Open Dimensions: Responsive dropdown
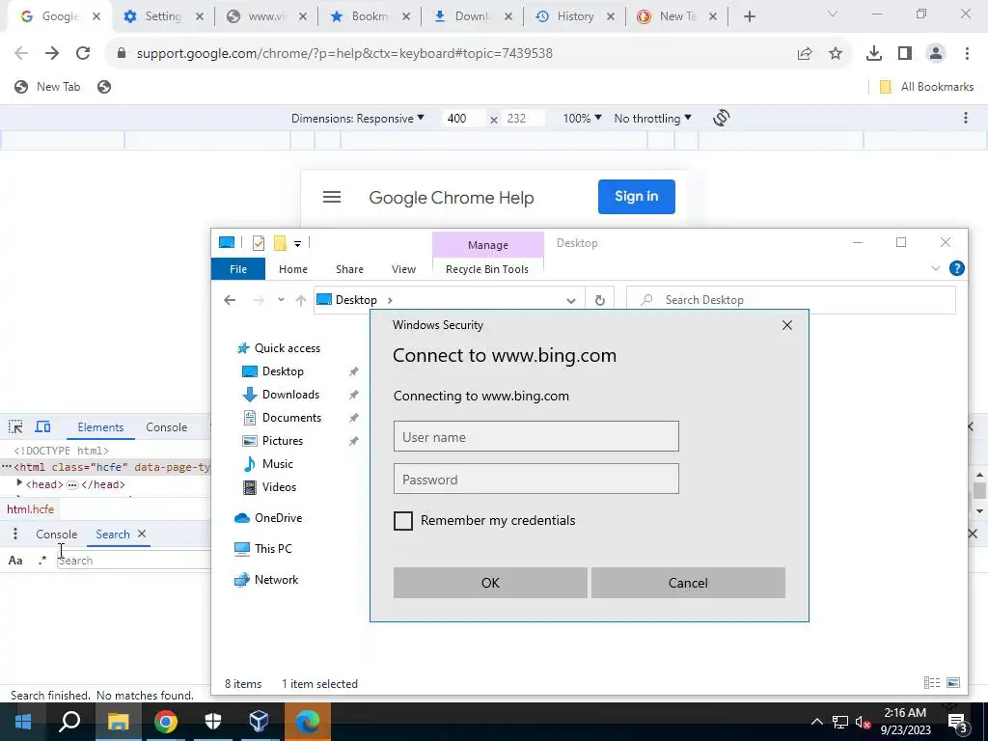The width and height of the screenshot is (988, 741). click(357, 119)
